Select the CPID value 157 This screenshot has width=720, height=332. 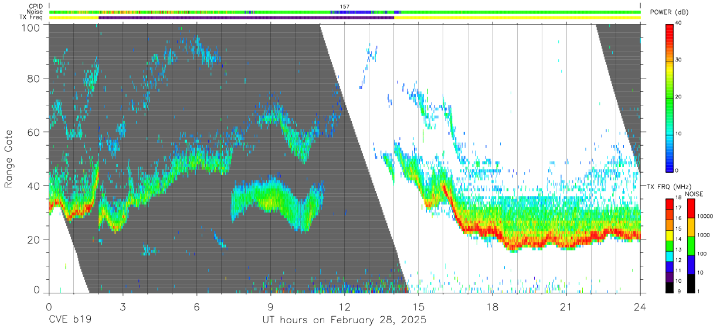pyautogui.click(x=345, y=6)
